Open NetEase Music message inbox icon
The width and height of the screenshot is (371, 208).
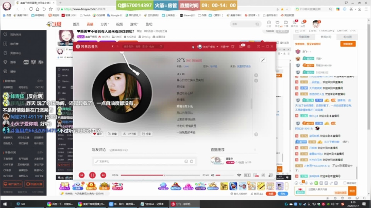coord(241,46)
